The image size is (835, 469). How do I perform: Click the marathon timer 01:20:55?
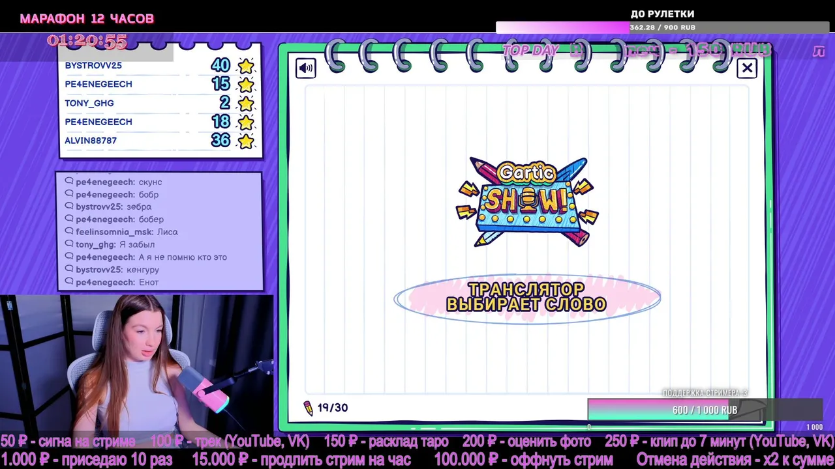point(87,41)
